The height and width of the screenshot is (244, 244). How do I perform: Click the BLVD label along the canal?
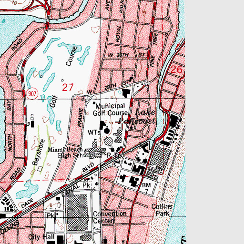(88, 167)
